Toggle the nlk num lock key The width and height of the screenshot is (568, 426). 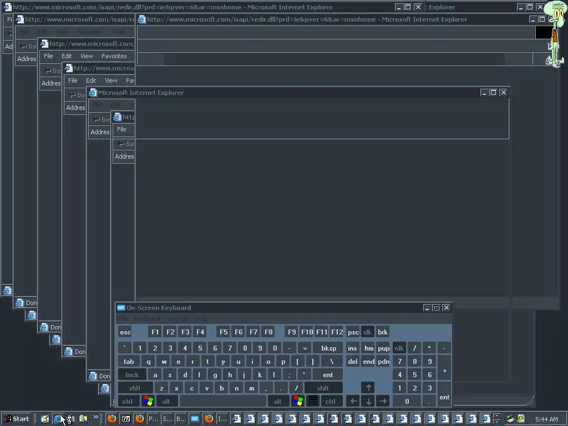(399, 348)
